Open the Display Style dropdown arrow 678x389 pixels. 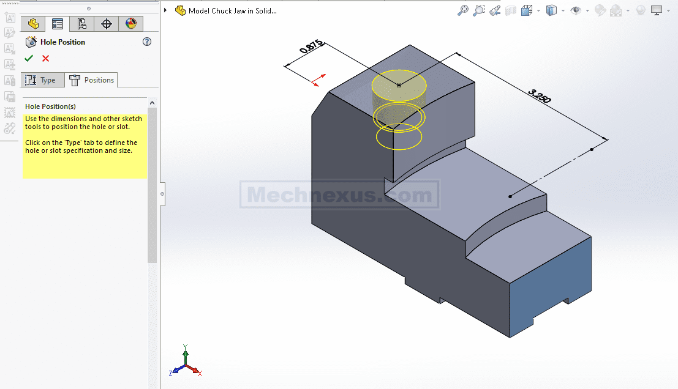[563, 11]
